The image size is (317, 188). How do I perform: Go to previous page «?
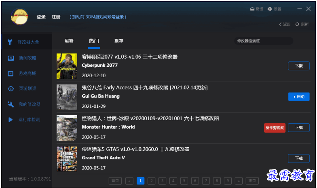pyautogui.click(x=129, y=181)
